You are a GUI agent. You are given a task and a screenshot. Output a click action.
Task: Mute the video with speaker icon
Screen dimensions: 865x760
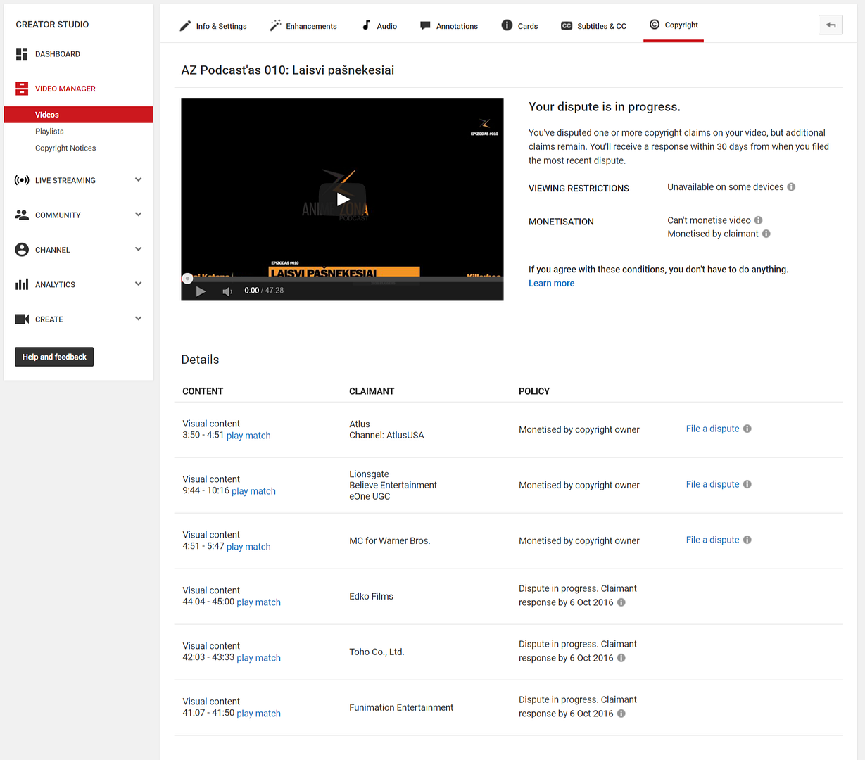click(x=227, y=291)
